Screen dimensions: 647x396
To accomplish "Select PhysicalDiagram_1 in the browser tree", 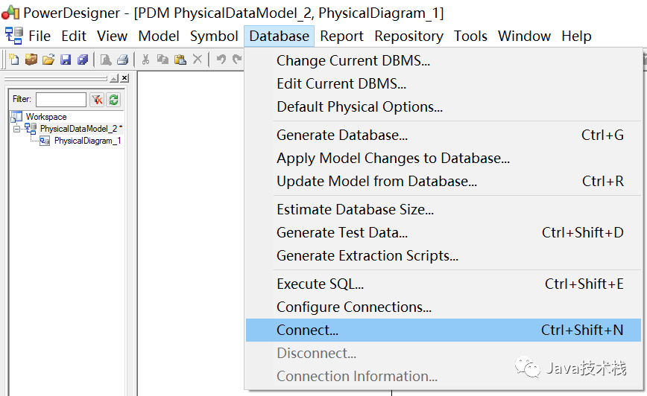I will [87, 141].
